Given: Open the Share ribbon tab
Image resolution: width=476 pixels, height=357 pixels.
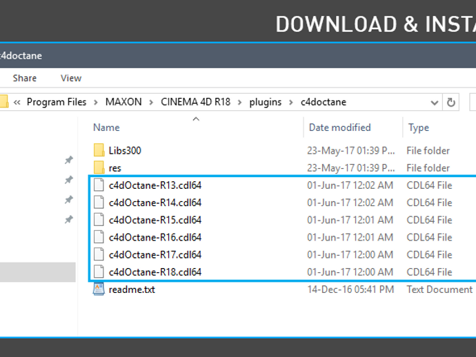Looking at the screenshot, I should [25, 79].
